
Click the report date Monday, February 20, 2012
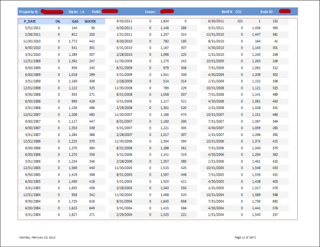(37, 237)
